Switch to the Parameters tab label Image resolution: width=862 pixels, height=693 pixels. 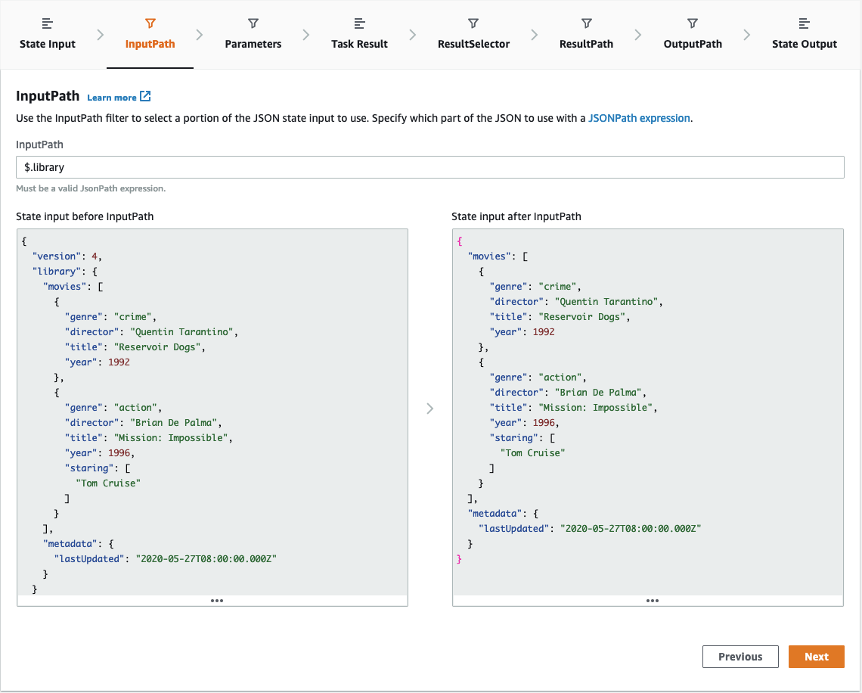pyautogui.click(x=253, y=44)
